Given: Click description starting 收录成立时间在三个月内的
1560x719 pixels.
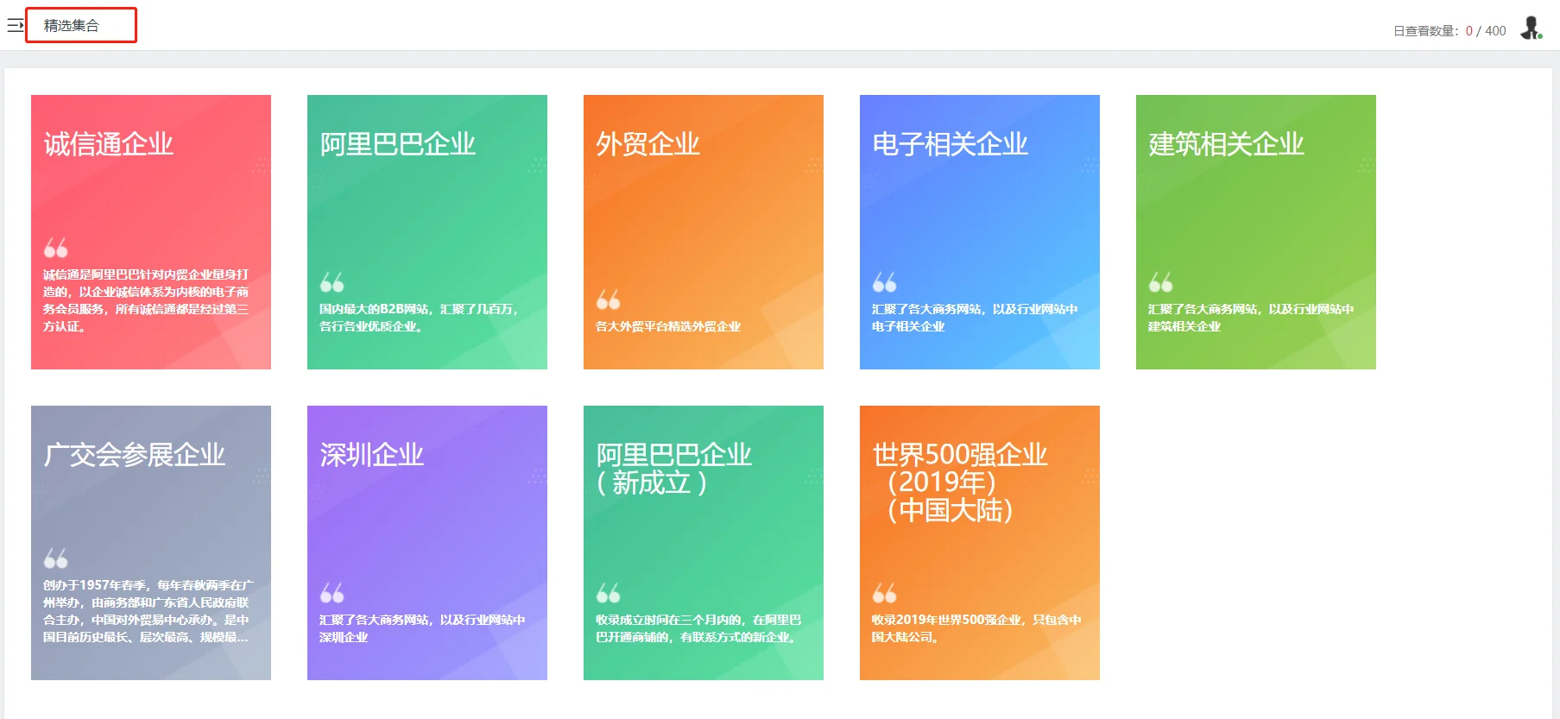Looking at the screenshot, I should (x=698, y=628).
